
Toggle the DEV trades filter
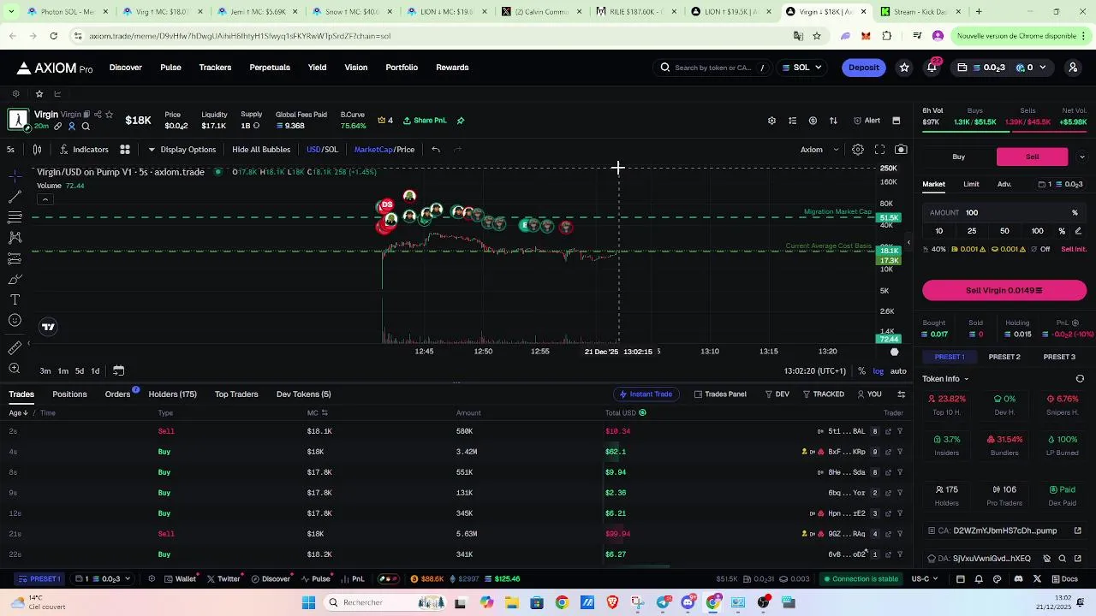pyautogui.click(x=777, y=394)
